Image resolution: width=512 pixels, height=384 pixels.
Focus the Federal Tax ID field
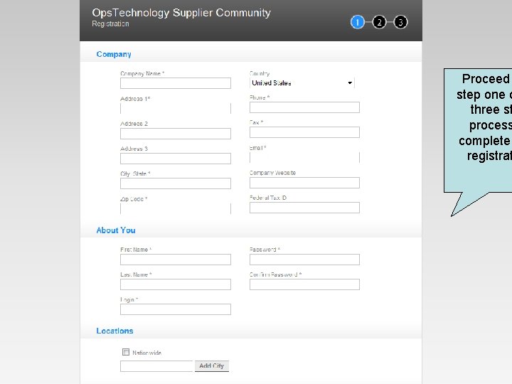304,208
